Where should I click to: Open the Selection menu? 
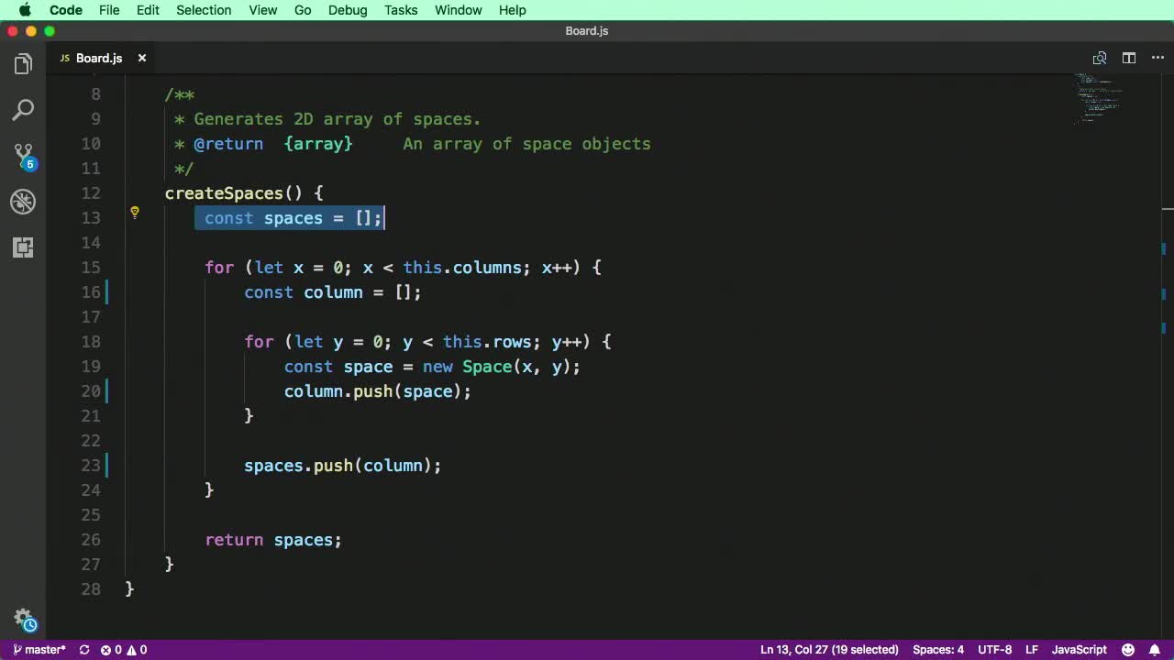[x=204, y=10]
